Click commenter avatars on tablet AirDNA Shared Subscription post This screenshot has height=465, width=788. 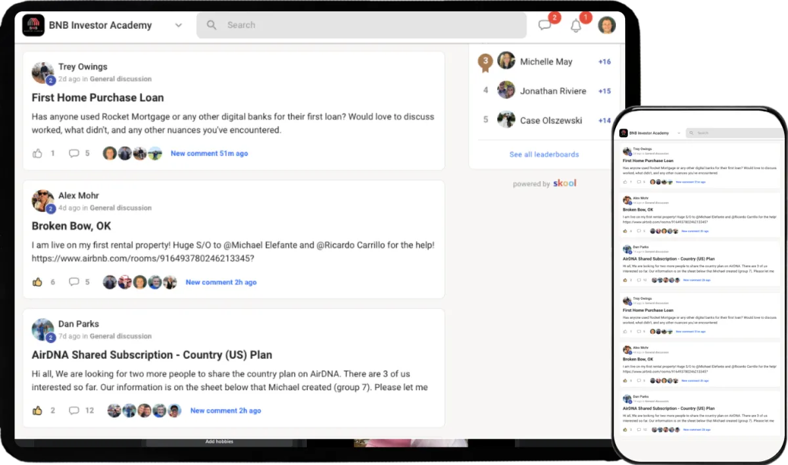coord(144,411)
